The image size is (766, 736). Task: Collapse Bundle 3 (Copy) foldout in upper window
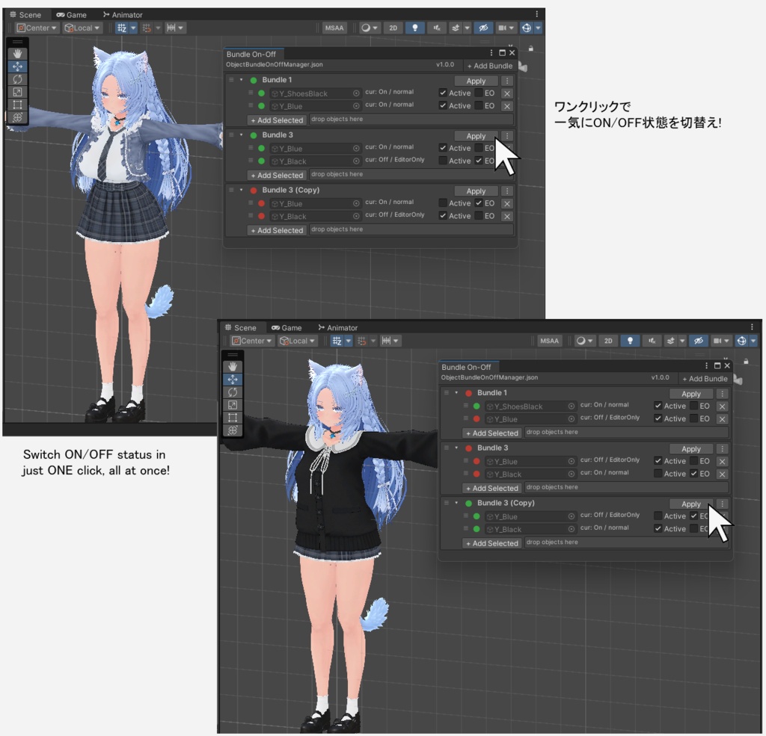pyautogui.click(x=241, y=190)
